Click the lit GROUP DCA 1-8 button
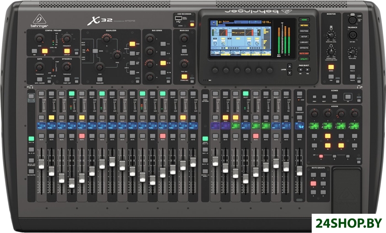 205,139
